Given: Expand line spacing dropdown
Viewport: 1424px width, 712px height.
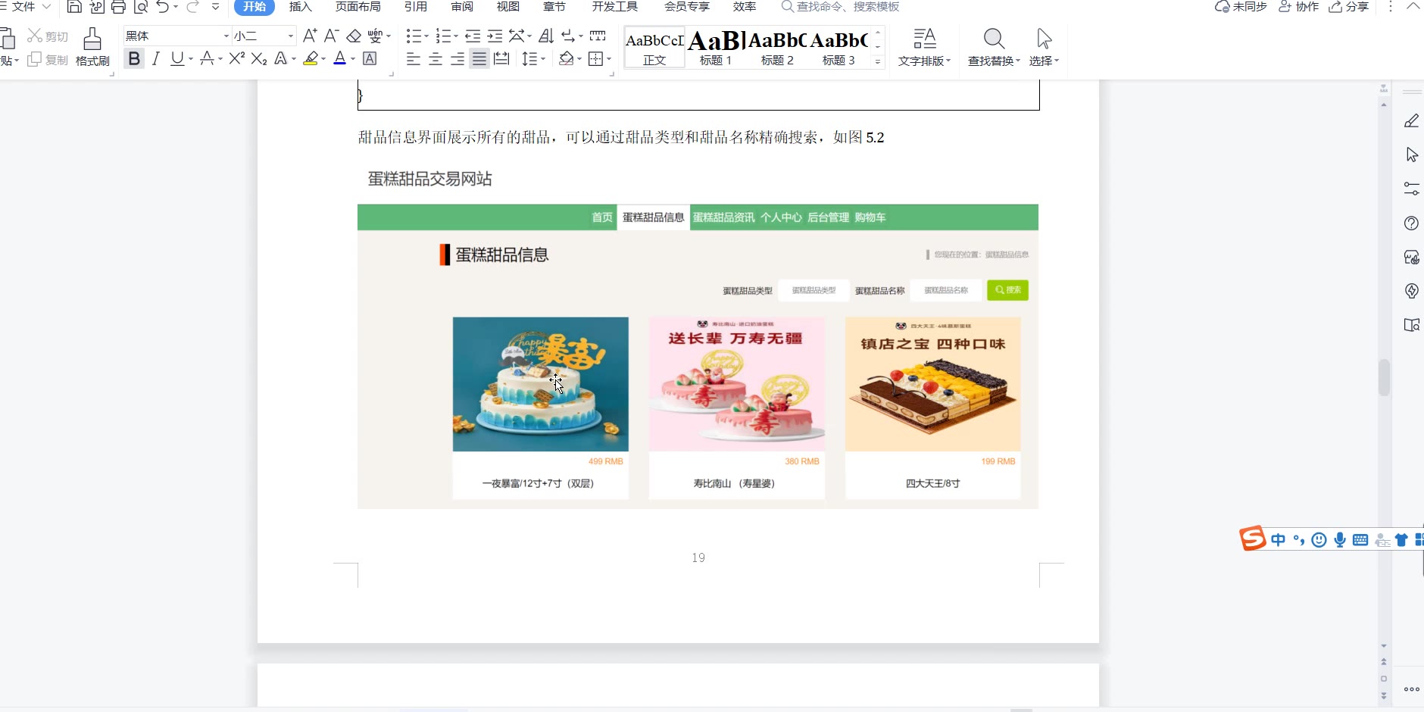Looking at the screenshot, I should click(543, 59).
